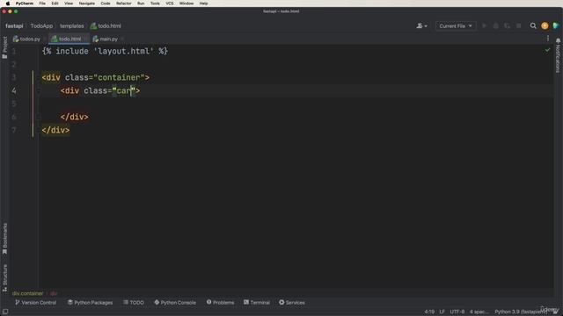The height and width of the screenshot is (316, 563).
Task: Click the Python 3.9 interpreter selector
Action: pos(521,312)
